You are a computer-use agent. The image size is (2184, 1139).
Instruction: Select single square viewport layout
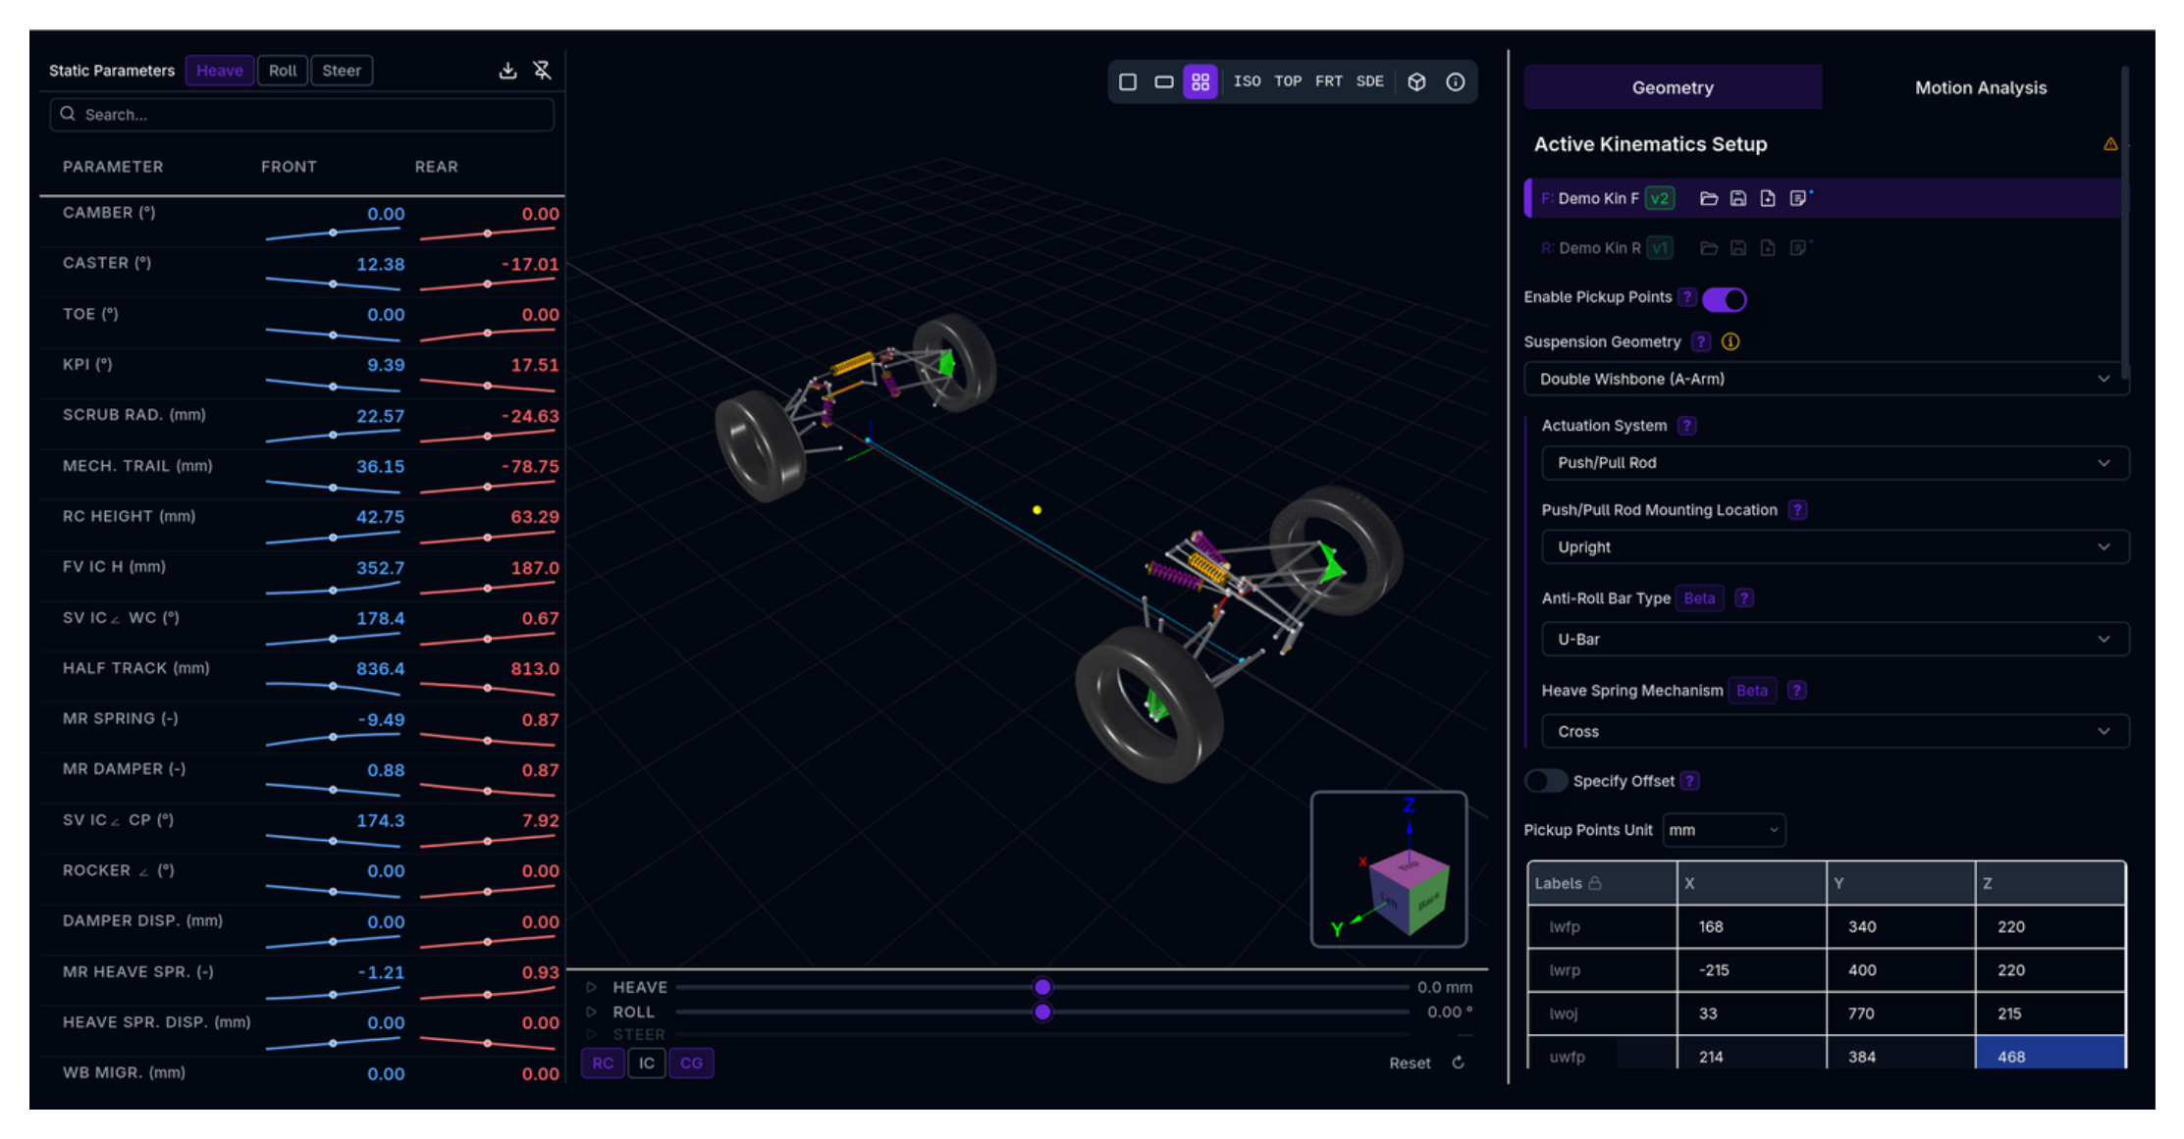coord(1128,82)
